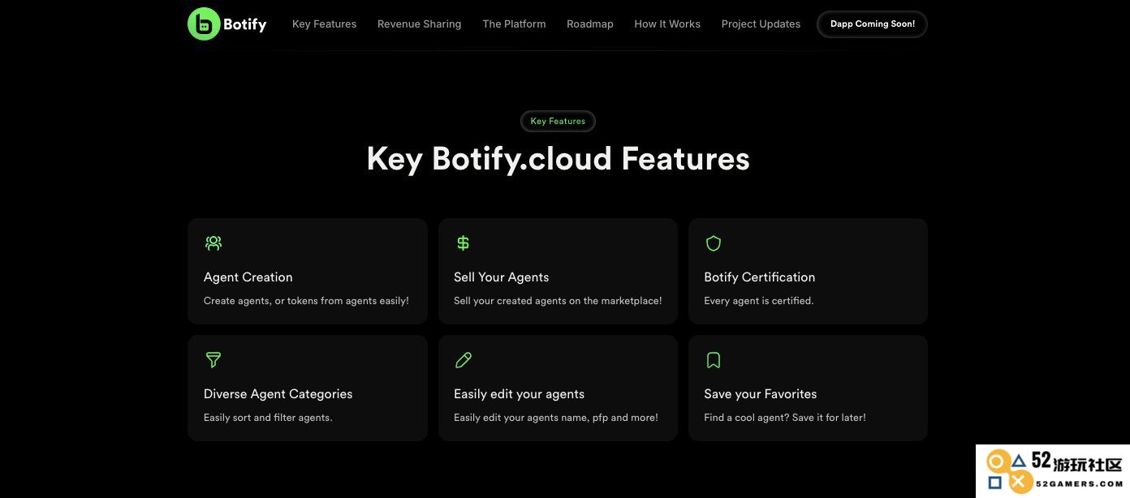
Task: Click the green Botify logo icon
Action: point(204,24)
